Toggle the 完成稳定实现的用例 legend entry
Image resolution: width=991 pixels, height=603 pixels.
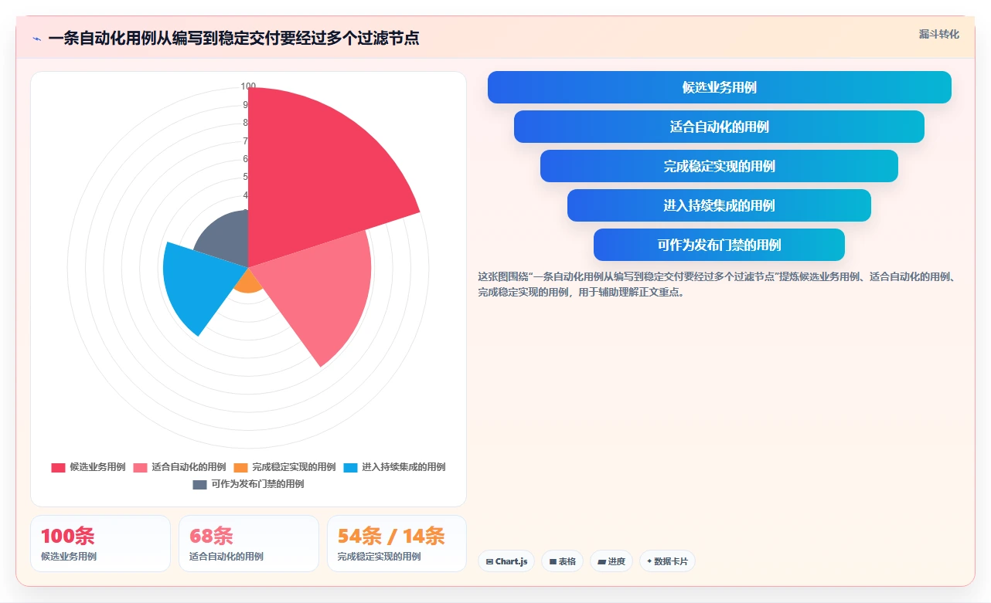(x=284, y=467)
